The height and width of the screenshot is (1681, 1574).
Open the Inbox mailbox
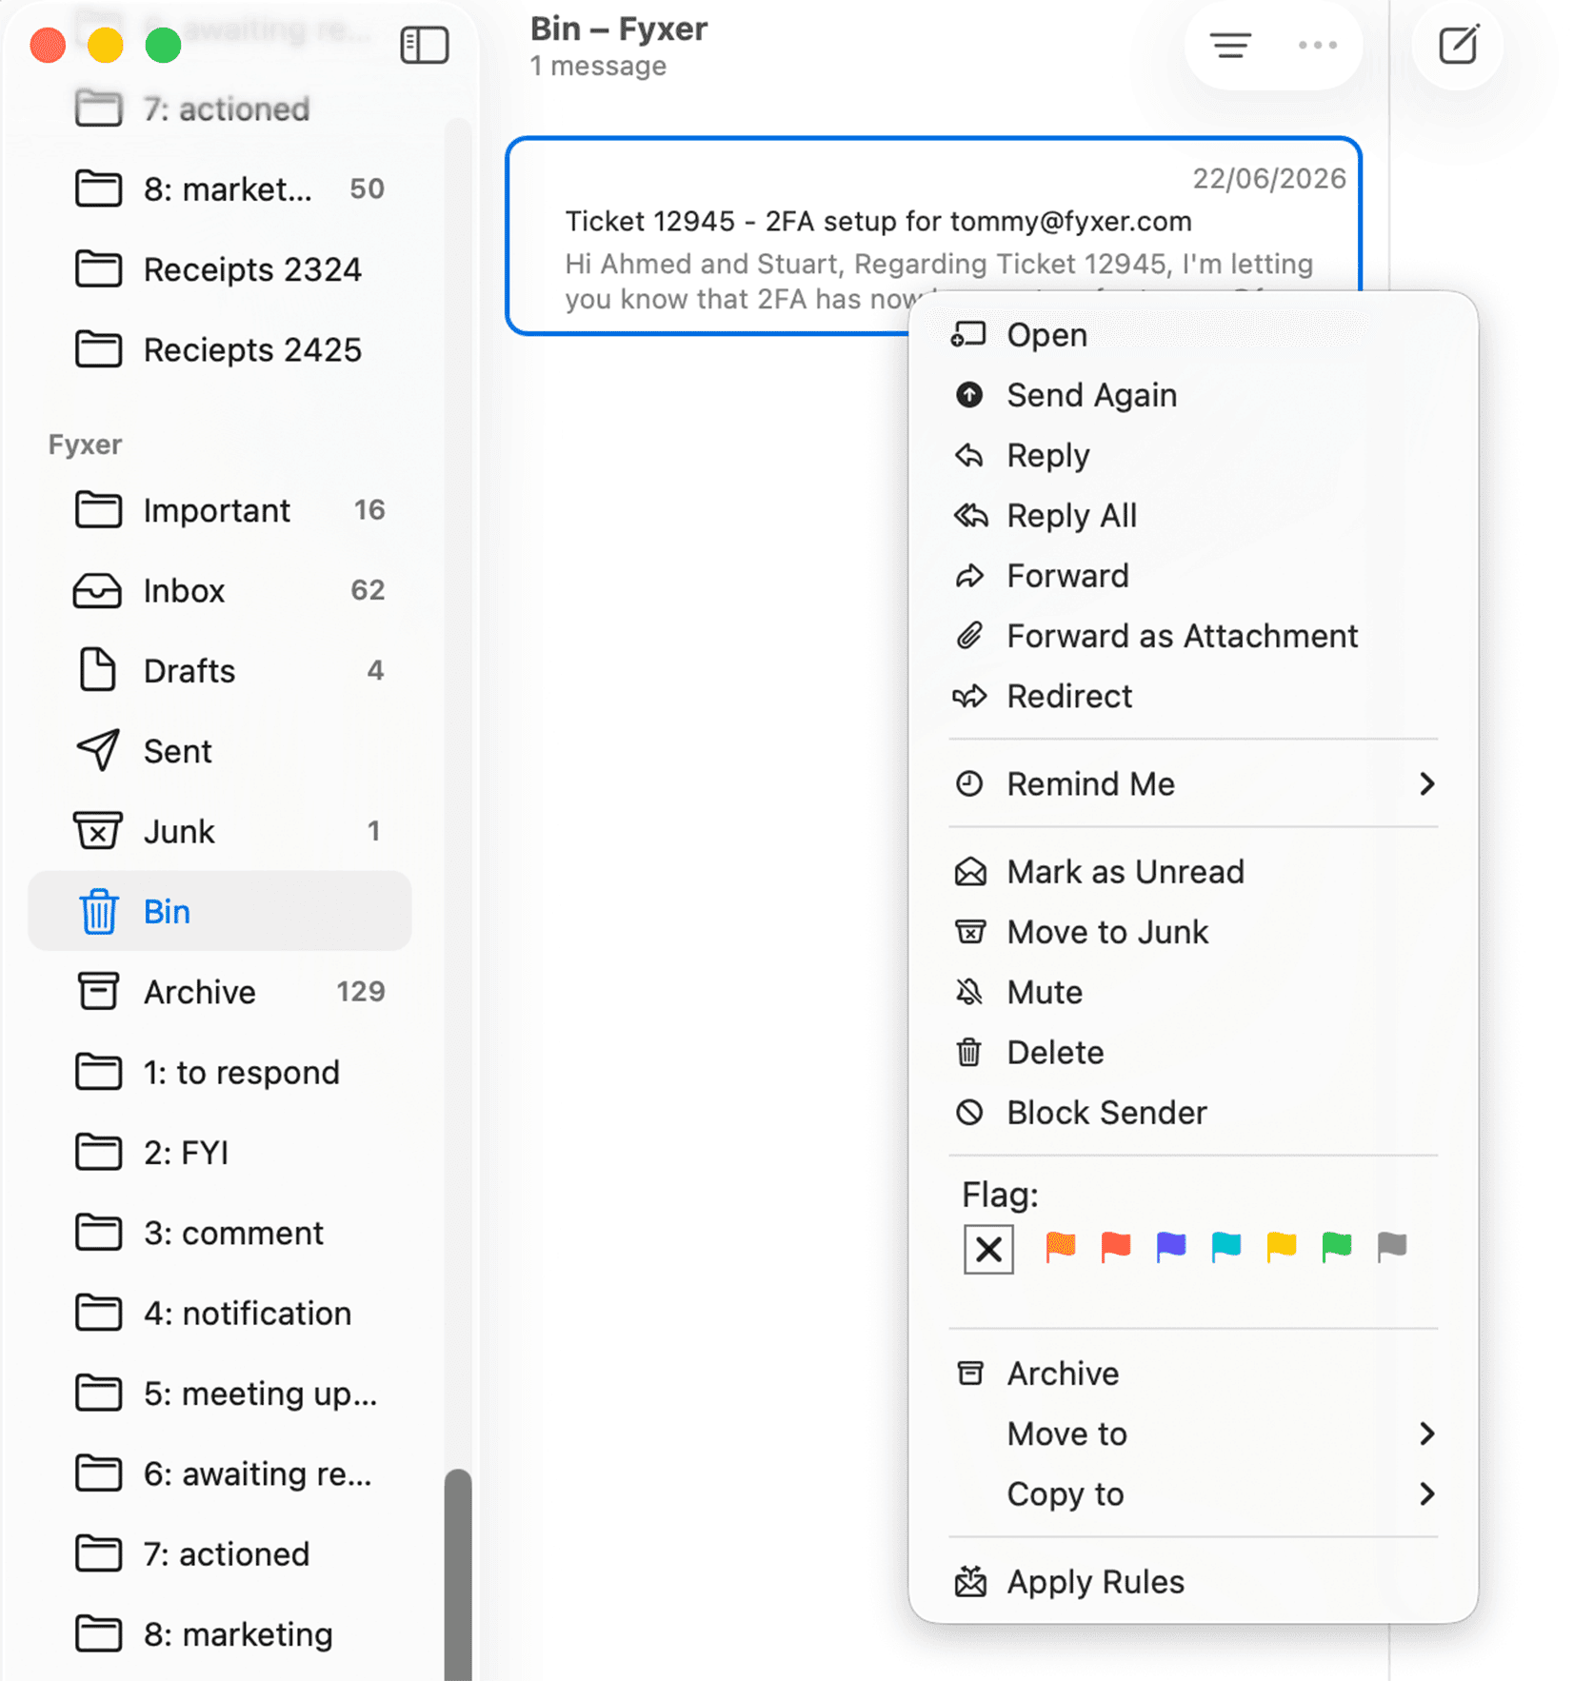tap(220, 590)
